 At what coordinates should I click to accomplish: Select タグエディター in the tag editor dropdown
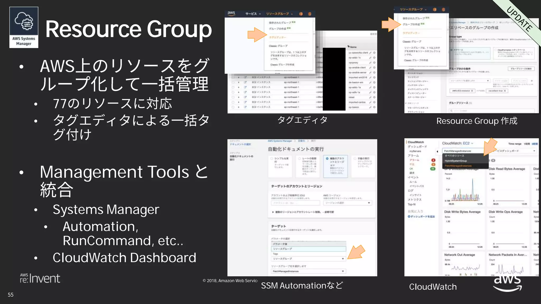coord(278,37)
